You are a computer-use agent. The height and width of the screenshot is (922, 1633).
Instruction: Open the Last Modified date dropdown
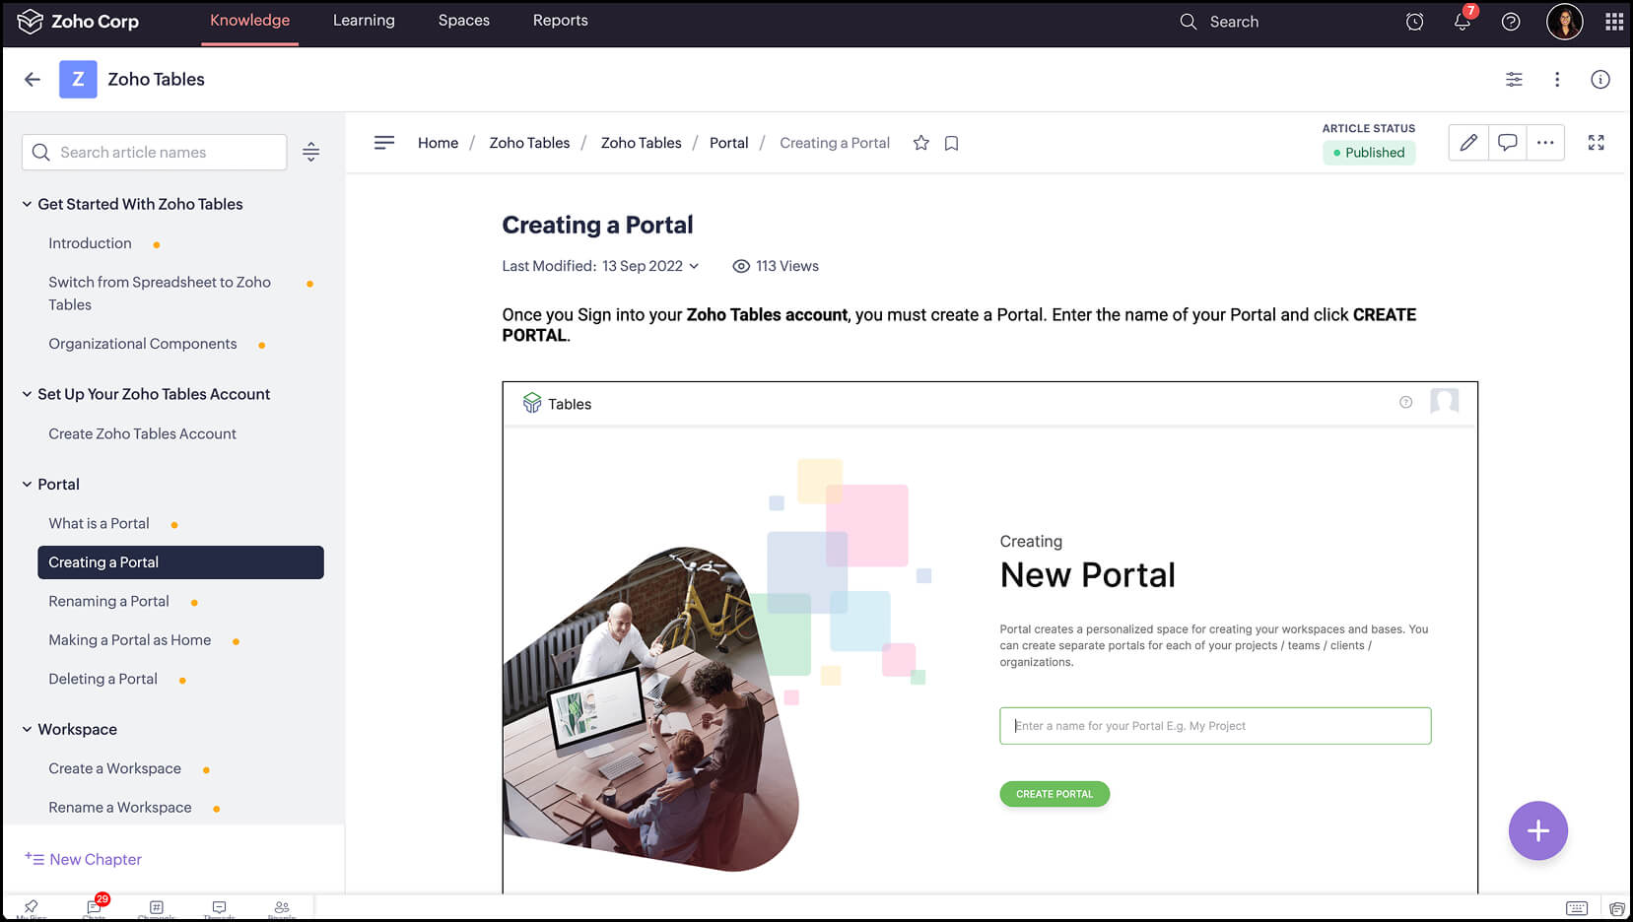click(x=694, y=266)
